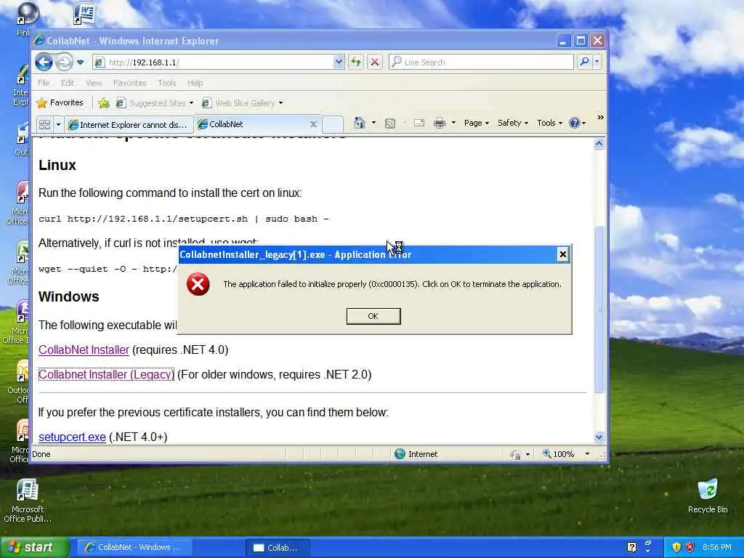The image size is (744, 558).
Task: Open the recent pages dropdown next to Forward
Action: pyautogui.click(x=80, y=62)
